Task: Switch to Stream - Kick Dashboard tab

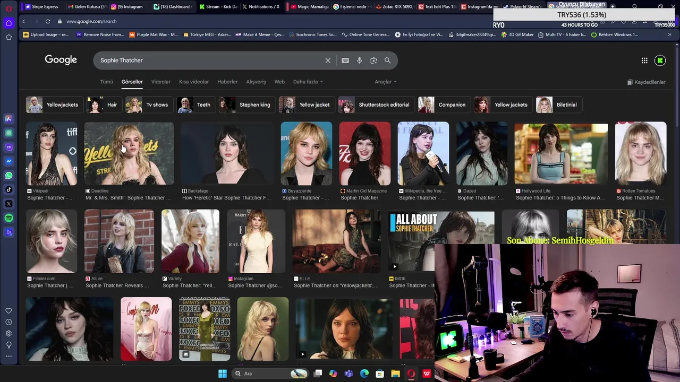Action: click(x=218, y=6)
